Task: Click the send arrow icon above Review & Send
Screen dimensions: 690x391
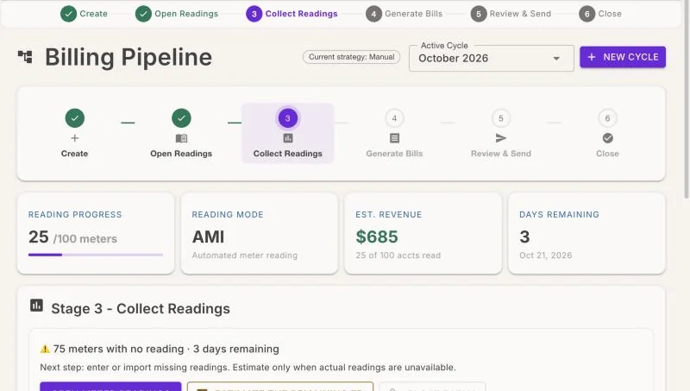Action: (501, 138)
